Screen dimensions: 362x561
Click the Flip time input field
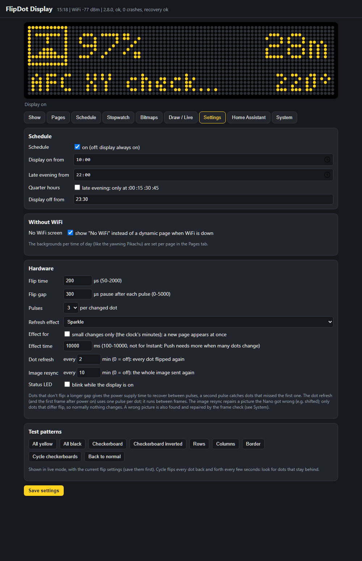(78, 281)
